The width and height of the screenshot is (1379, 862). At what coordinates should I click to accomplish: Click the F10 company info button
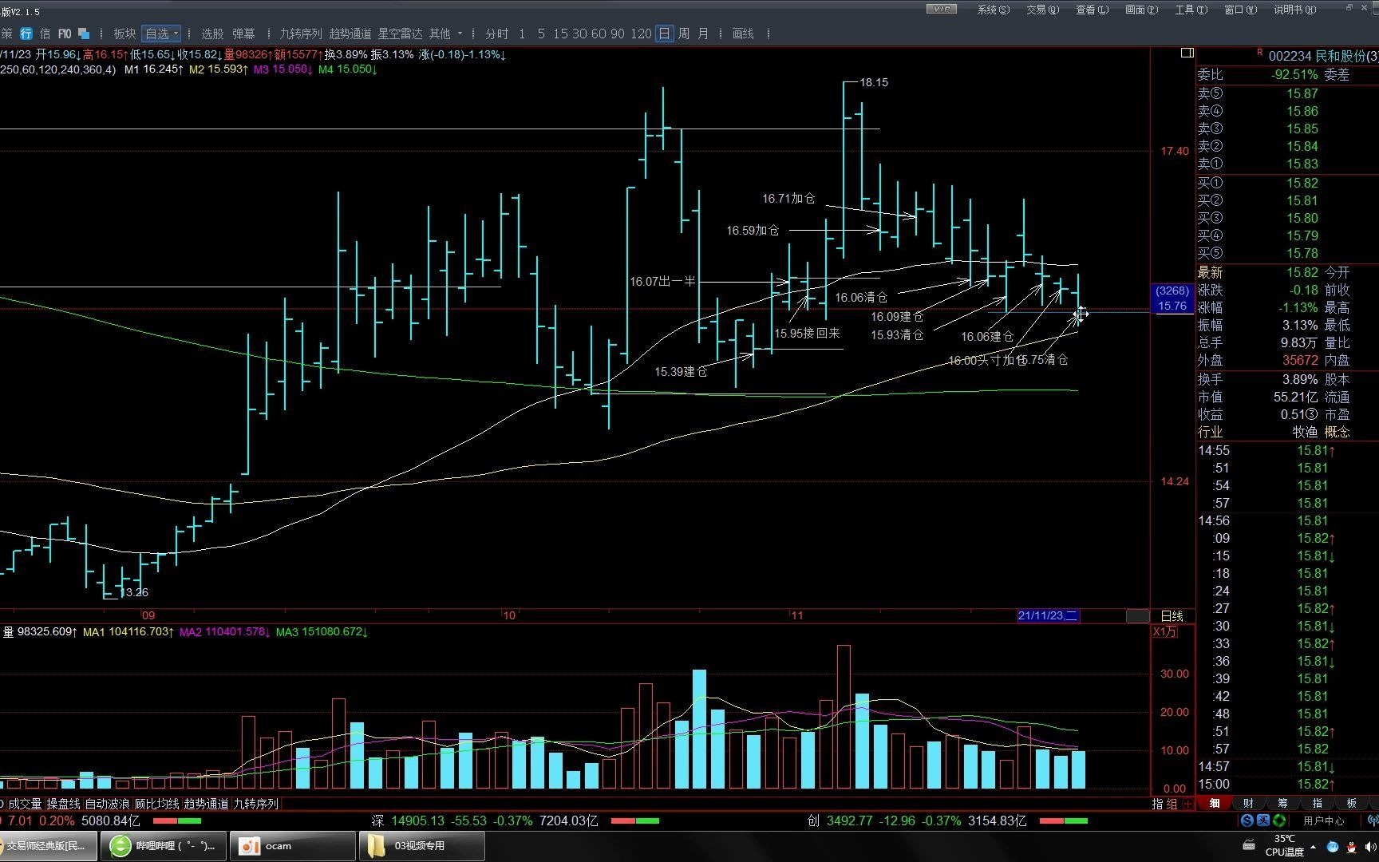pos(64,34)
